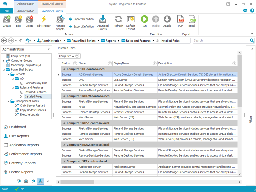The width and height of the screenshot is (256, 192).
Task: Run the selected PowerShell script
Action: (144, 19)
